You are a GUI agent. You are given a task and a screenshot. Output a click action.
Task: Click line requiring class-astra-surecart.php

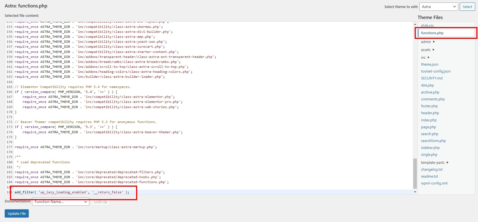click(x=90, y=47)
